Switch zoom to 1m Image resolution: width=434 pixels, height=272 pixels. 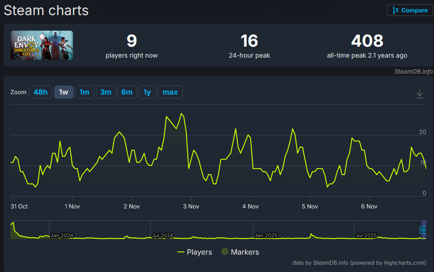(x=85, y=92)
